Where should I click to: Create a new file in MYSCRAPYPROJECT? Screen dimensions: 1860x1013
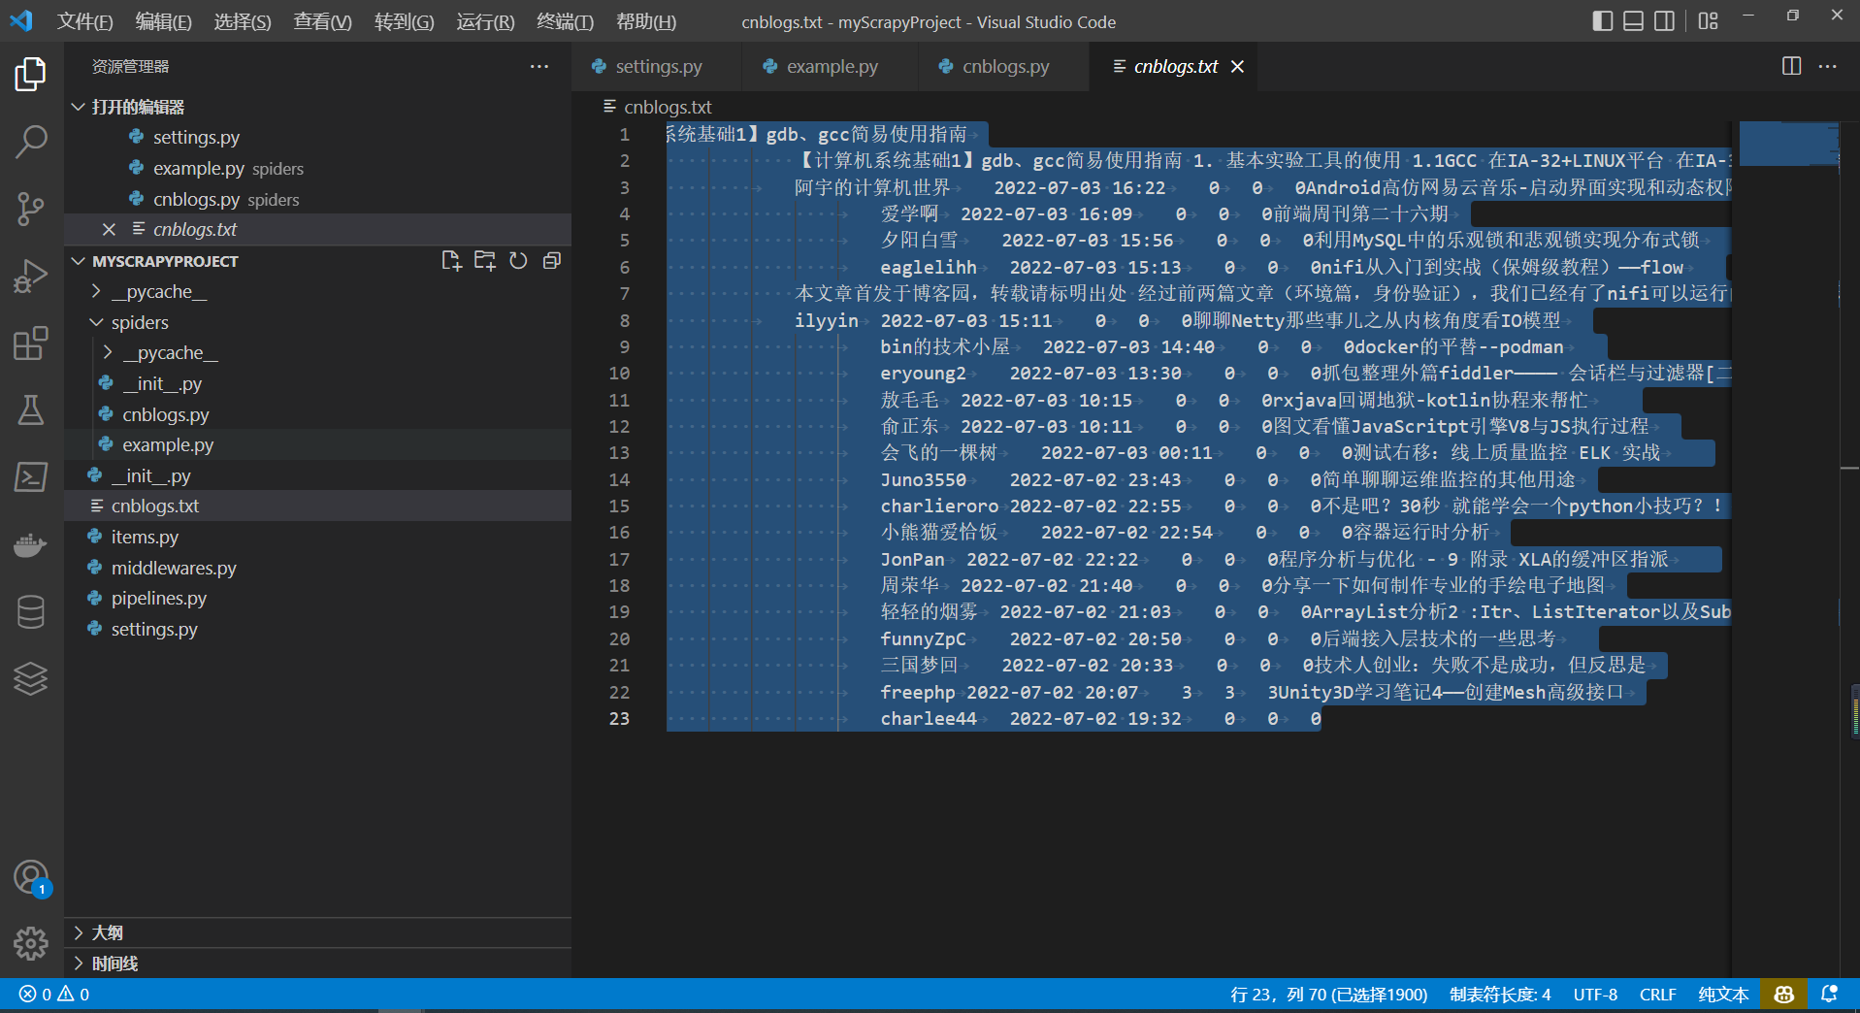[x=451, y=261]
